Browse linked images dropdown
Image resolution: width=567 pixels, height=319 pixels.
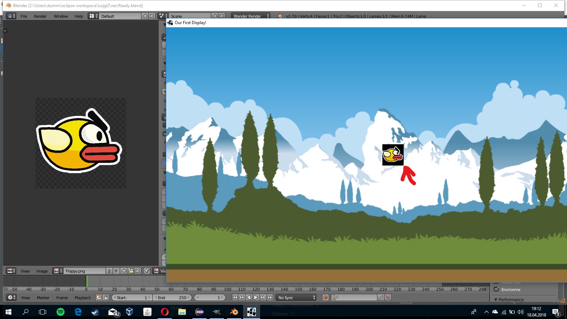pyautogui.click(x=58, y=271)
